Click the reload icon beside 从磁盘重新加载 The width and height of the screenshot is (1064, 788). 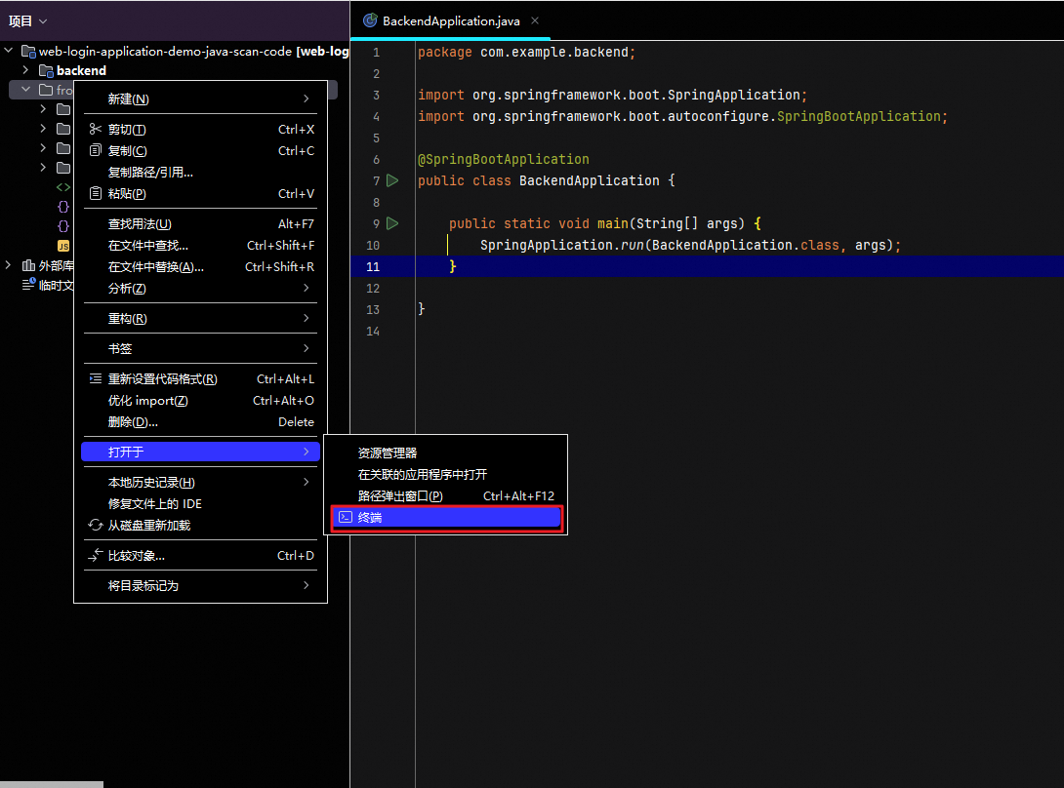pos(95,525)
